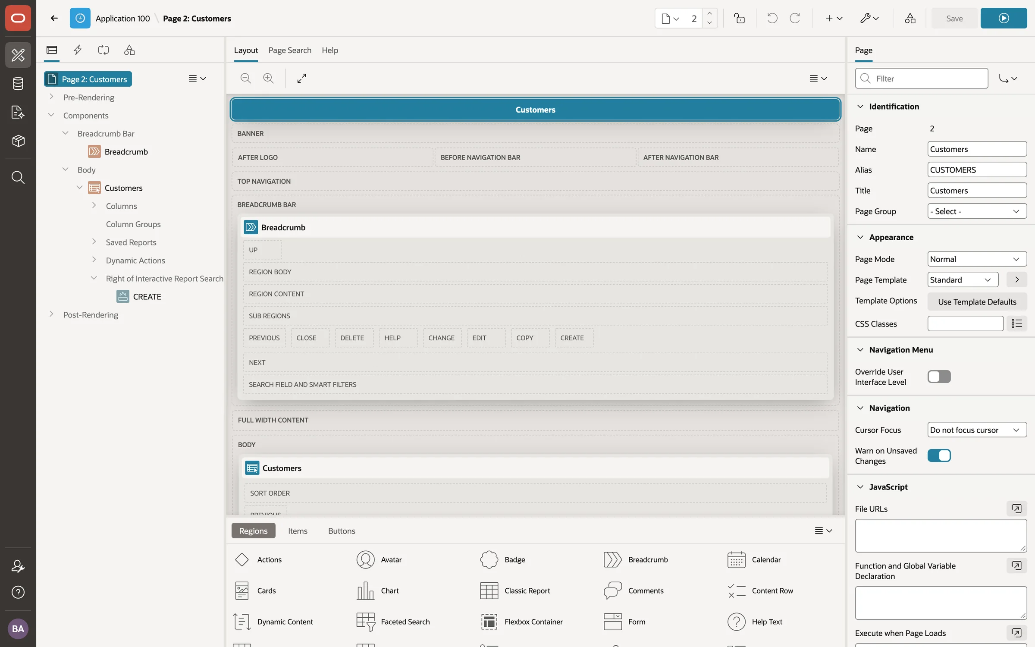The image size is (1035, 647).
Task: Toggle Warn on Unsaved Changes switch
Action: (939, 455)
